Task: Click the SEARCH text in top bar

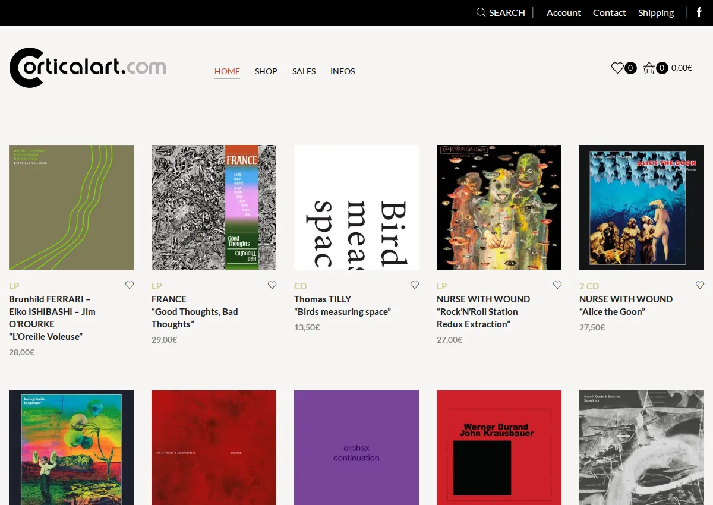Action: [507, 12]
